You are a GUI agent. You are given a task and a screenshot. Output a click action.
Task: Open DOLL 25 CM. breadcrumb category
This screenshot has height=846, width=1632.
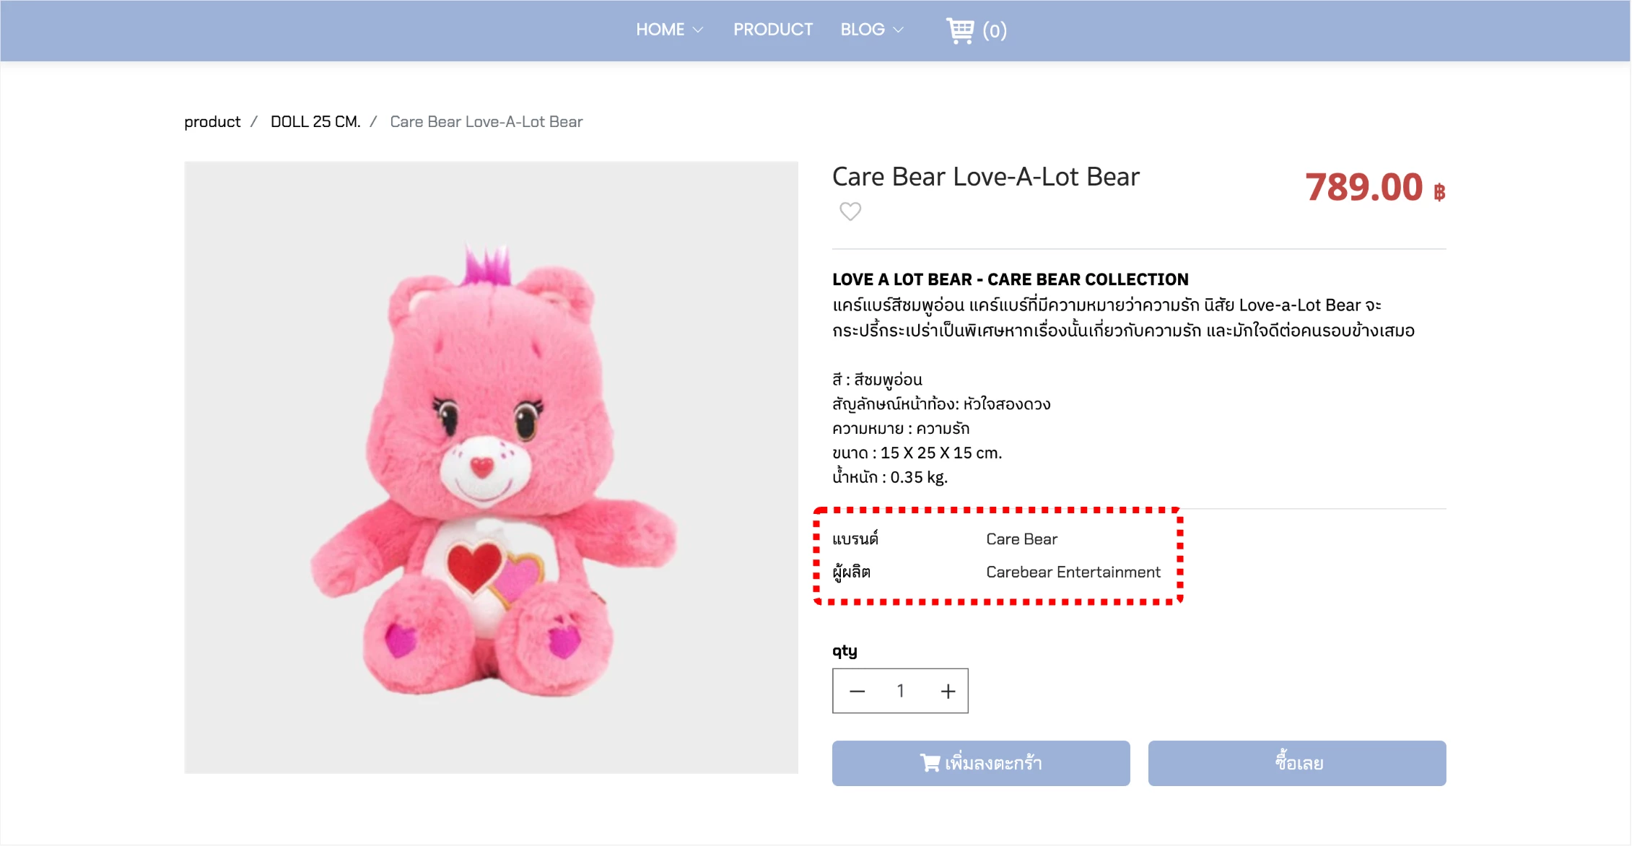[x=315, y=122]
